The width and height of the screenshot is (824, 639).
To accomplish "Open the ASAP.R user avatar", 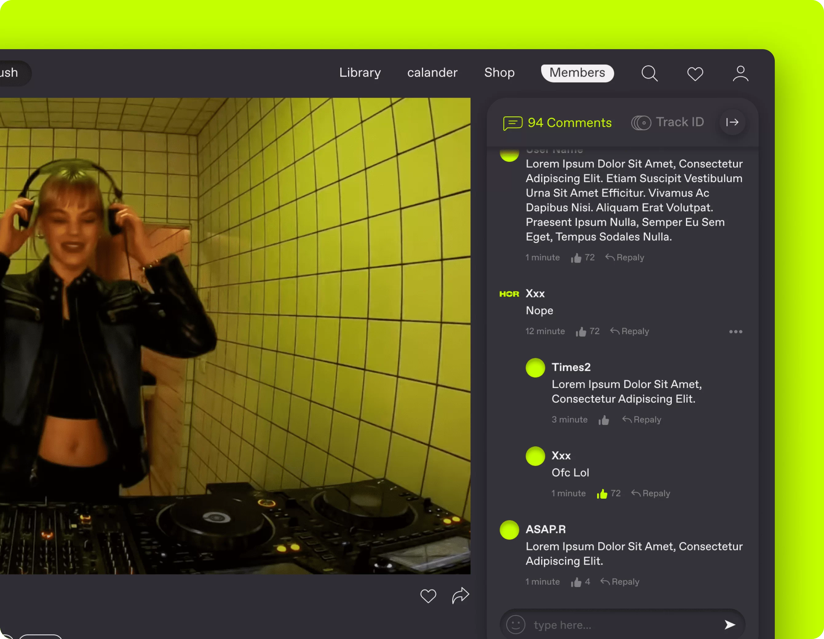I will click(509, 530).
